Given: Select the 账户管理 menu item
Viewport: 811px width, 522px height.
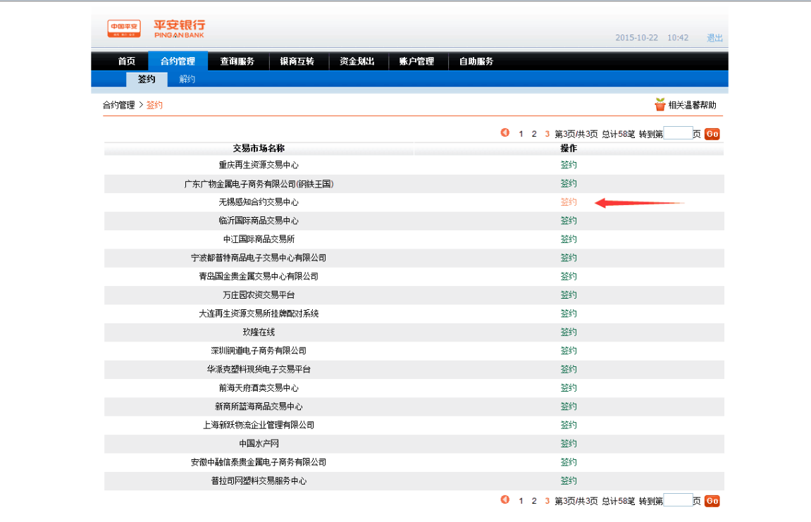Looking at the screenshot, I should coord(416,61).
